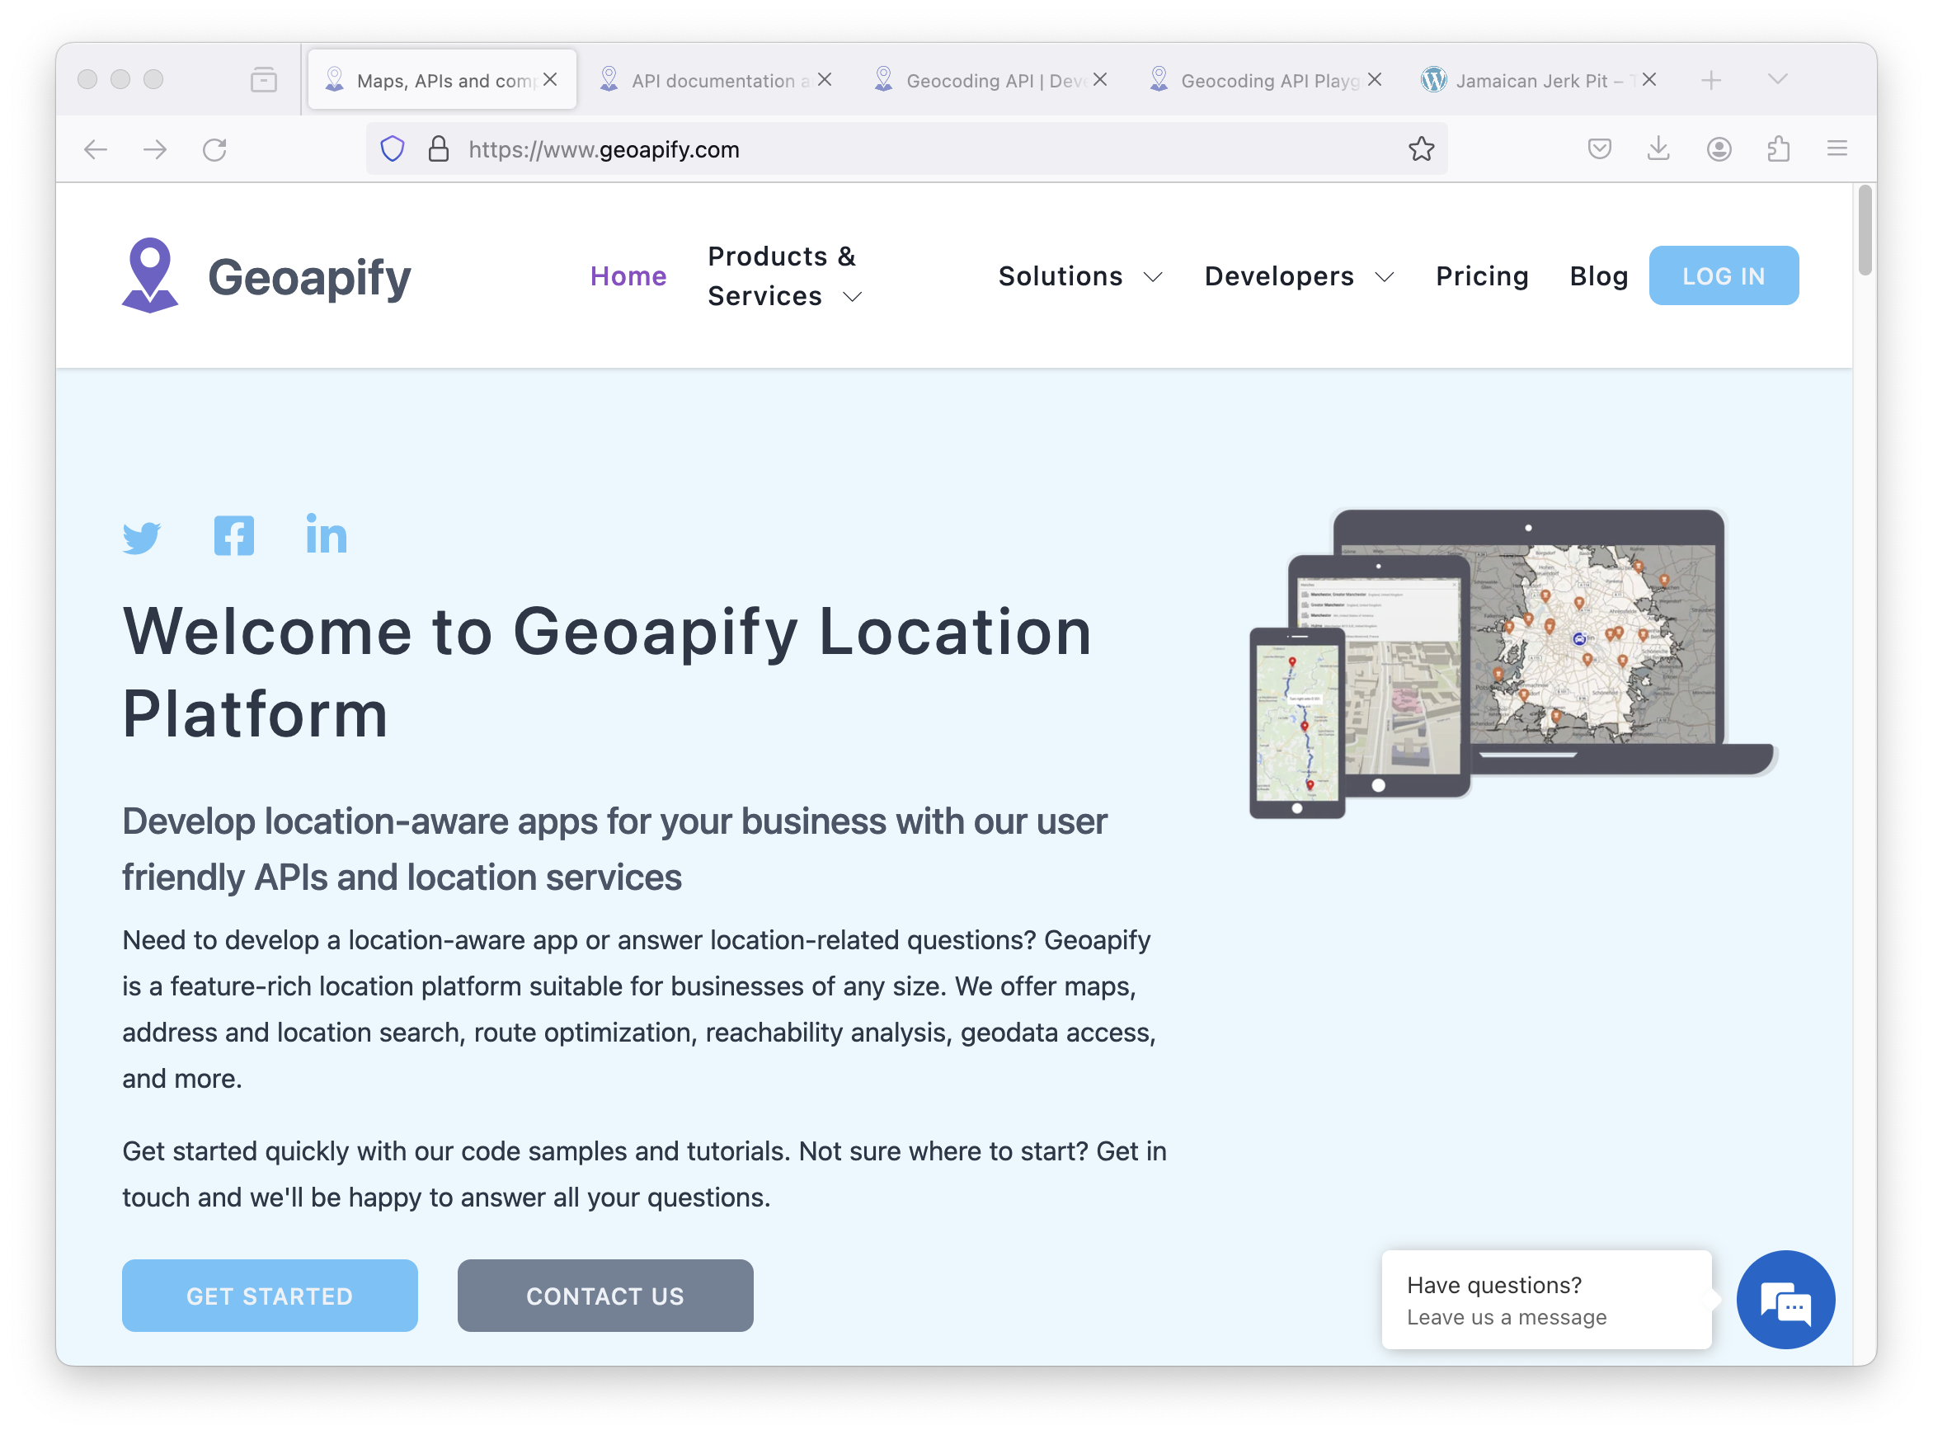Close the 'Jamaican Jerk Pit' tab
1933x1435 pixels.
1649,80
